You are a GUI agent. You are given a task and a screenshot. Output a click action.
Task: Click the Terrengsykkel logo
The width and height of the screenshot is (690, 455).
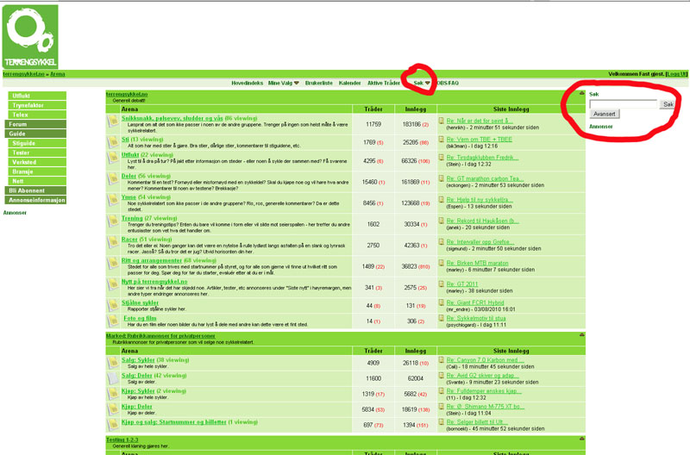click(x=30, y=36)
